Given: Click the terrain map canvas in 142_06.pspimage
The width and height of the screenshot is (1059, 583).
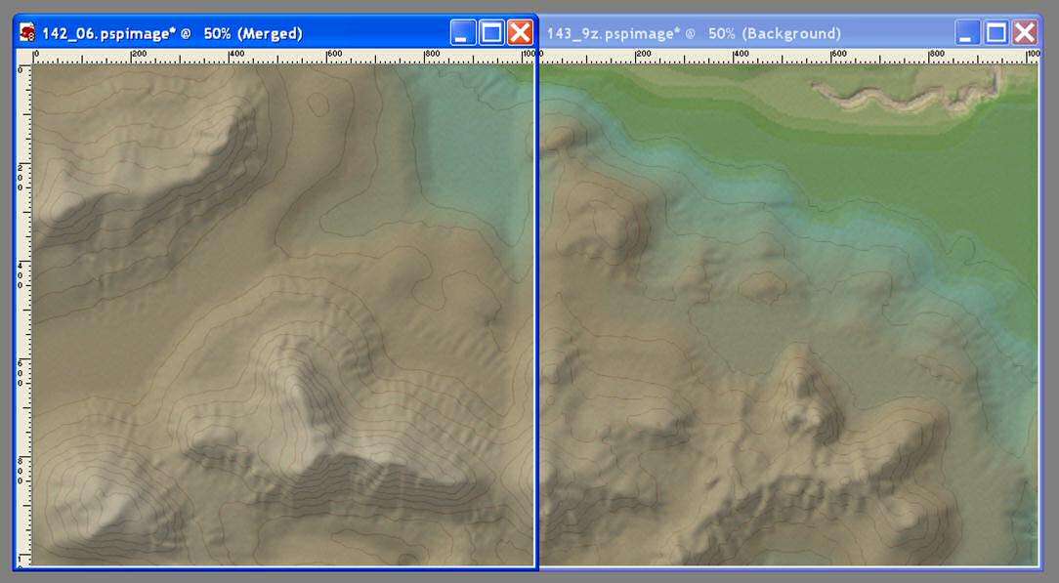Looking at the screenshot, I should point(283,315).
